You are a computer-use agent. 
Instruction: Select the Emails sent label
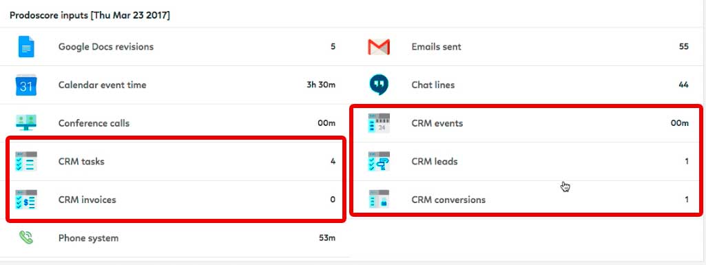point(436,47)
